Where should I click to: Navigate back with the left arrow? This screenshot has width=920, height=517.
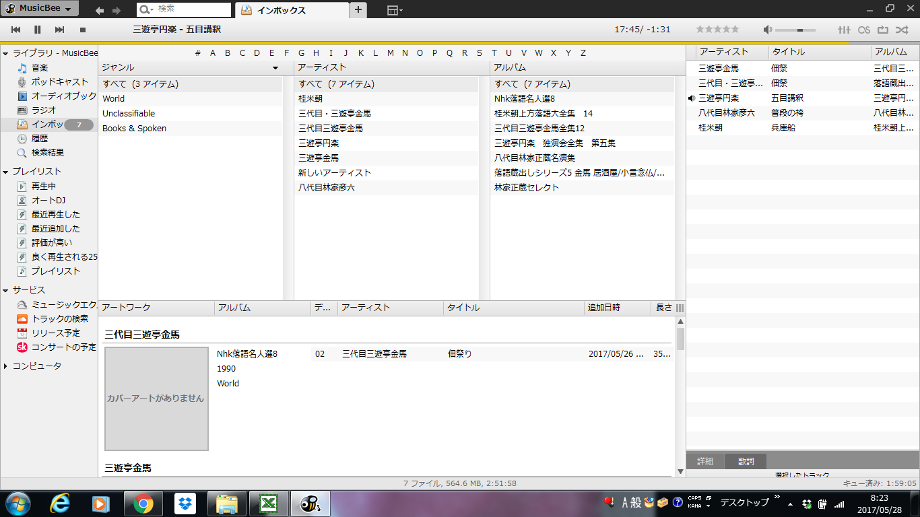(x=100, y=10)
